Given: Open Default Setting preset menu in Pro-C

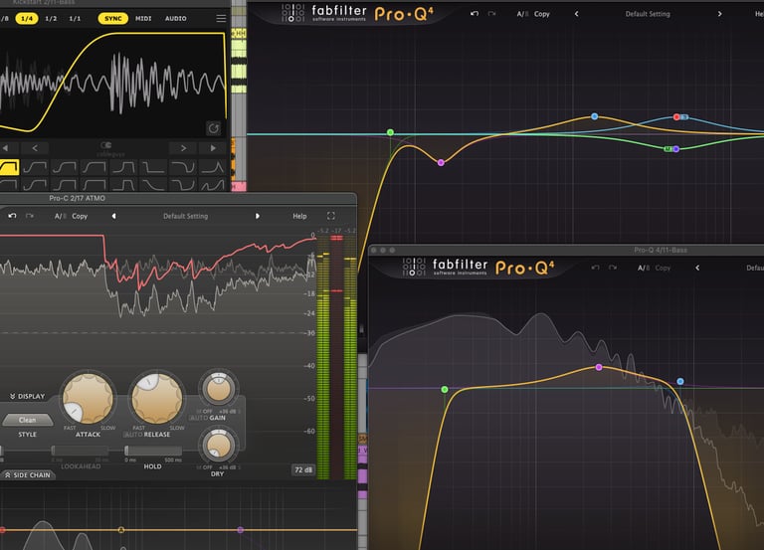Looking at the screenshot, I should click(x=185, y=216).
